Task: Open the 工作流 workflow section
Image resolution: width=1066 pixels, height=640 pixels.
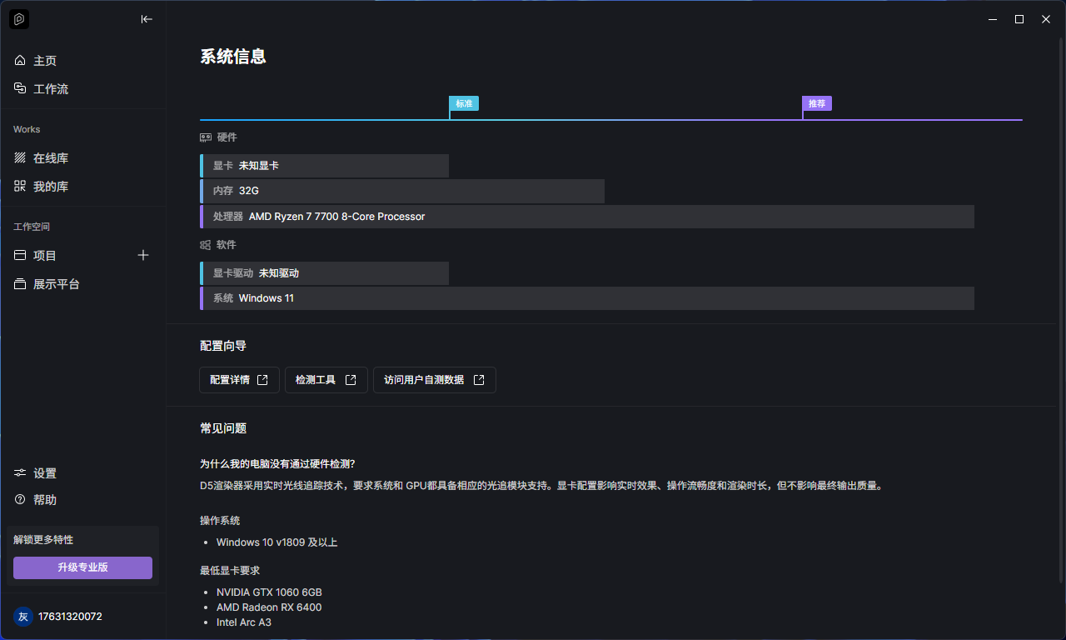Action: (50, 89)
